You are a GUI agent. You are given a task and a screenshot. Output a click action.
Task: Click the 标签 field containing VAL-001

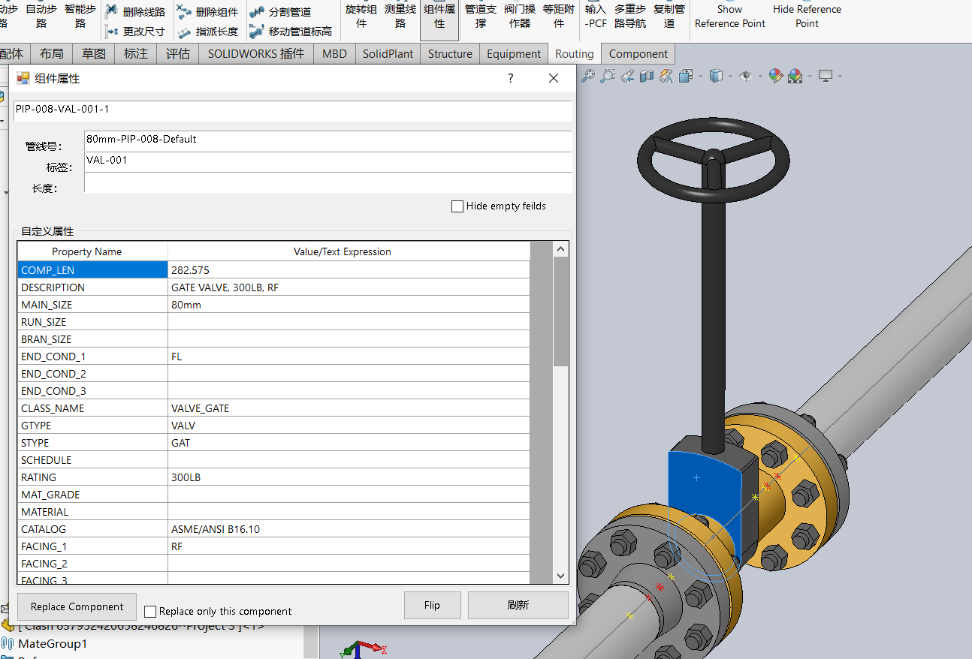pos(328,161)
